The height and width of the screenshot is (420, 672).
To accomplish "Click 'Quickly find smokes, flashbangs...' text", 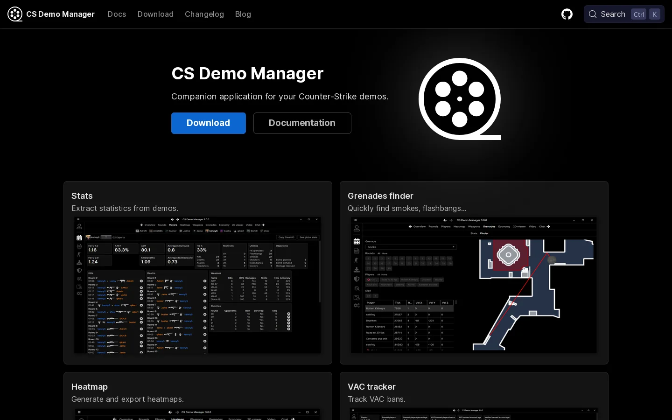I will [407, 208].
